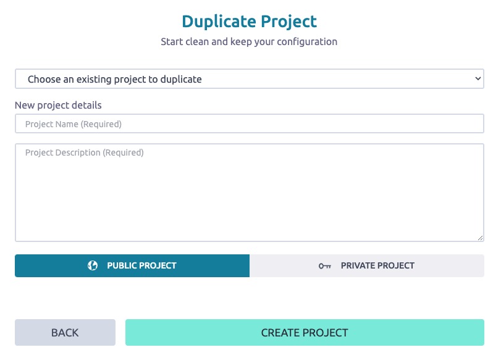Click the key icon on Private Project
501x363 pixels.
click(x=325, y=266)
